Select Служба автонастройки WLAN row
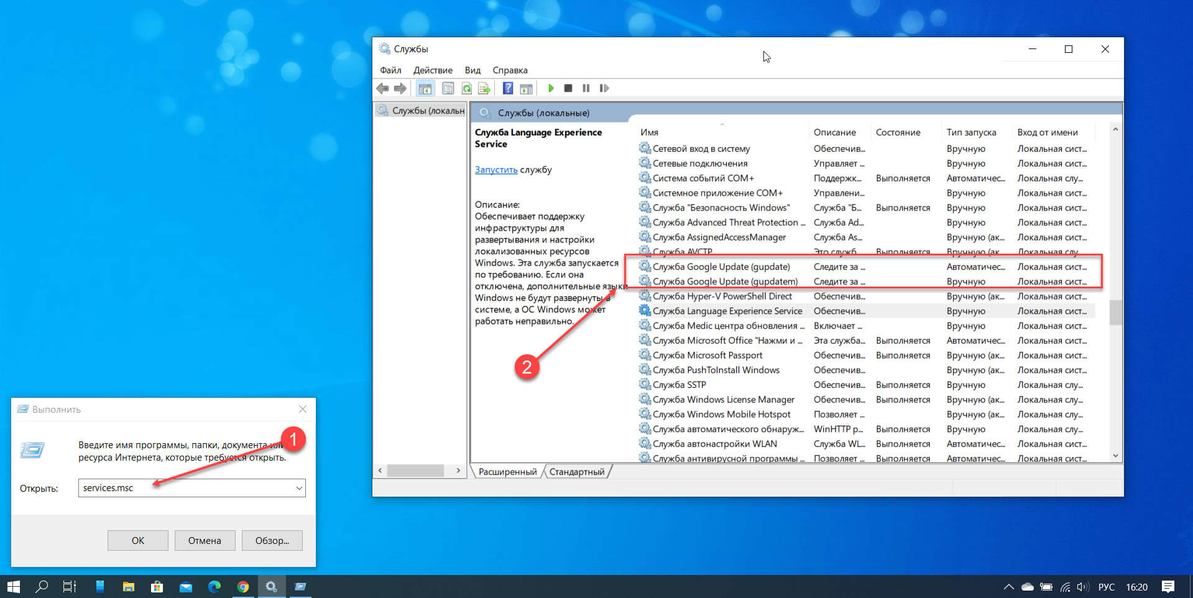This screenshot has height=598, width=1193. [866, 444]
